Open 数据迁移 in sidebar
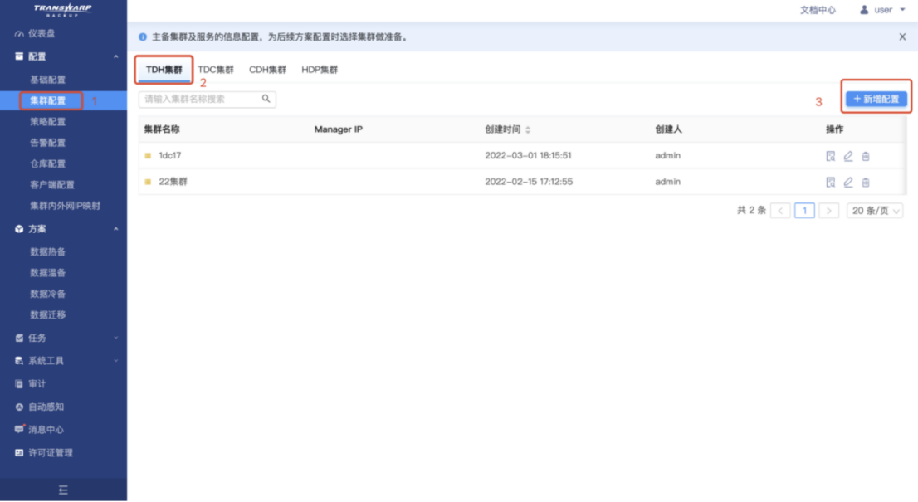The width and height of the screenshot is (918, 502). (x=48, y=314)
